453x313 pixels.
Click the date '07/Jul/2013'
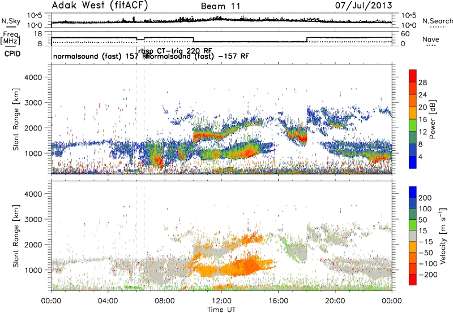tap(364, 6)
